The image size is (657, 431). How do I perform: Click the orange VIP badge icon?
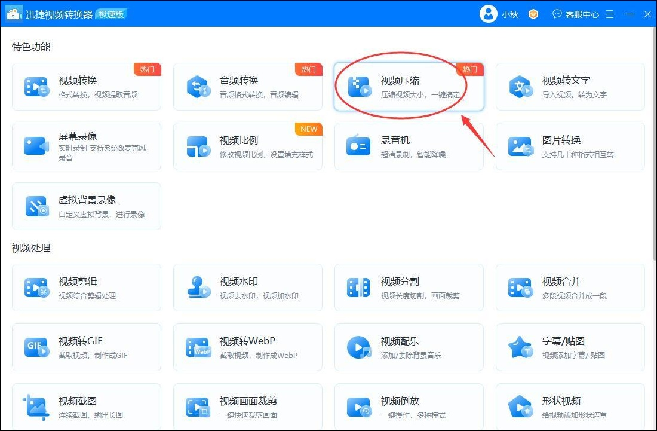[533, 14]
